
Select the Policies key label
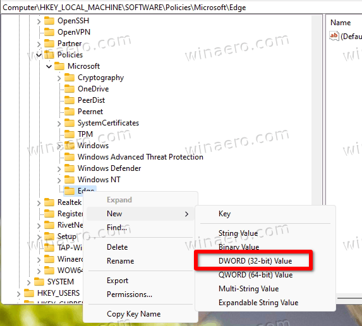coord(70,55)
